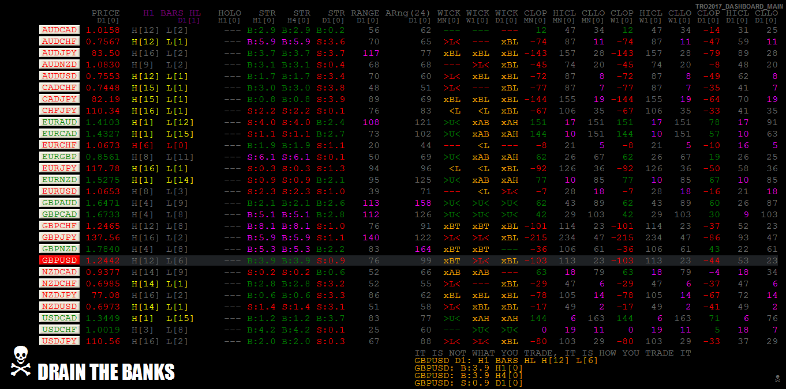Click CHFJPY price 110.34
The width and height of the screenshot is (786, 389).
click(103, 111)
